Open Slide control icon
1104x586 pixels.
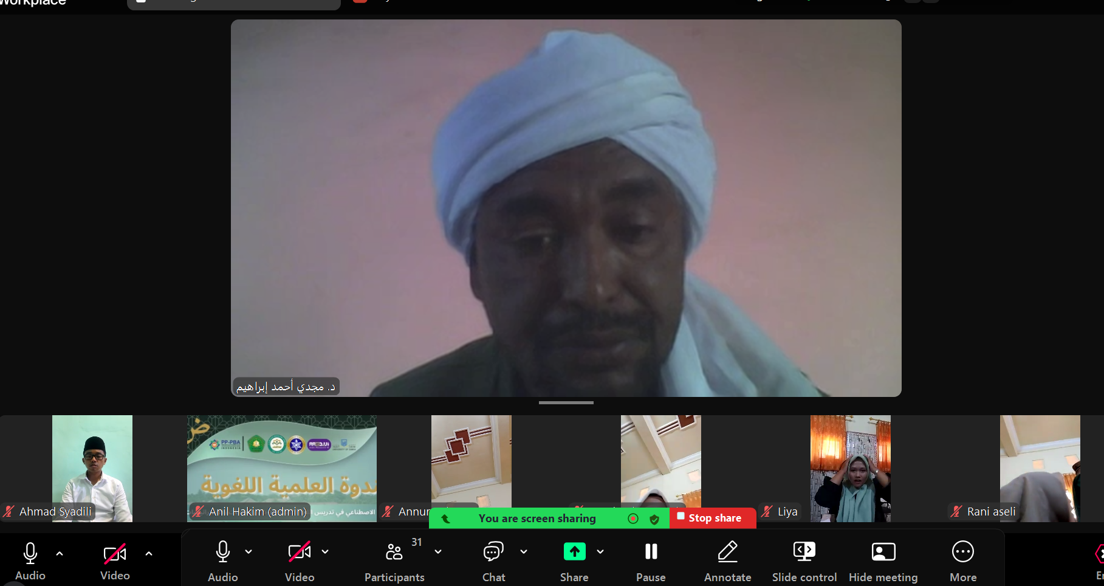click(x=804, y=552)
